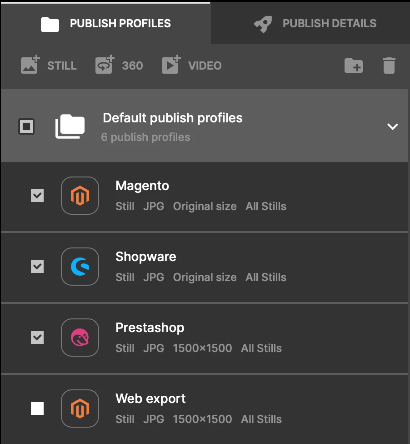Toggle the Default publish profiles group checkbox
The width and height of the screenshot is (410, 444).
26,126
